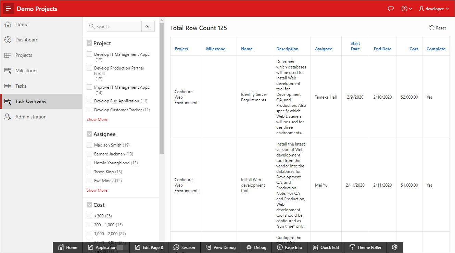
Task: Open Quick Edit in the developer toolbar
Action: point(326,247)
